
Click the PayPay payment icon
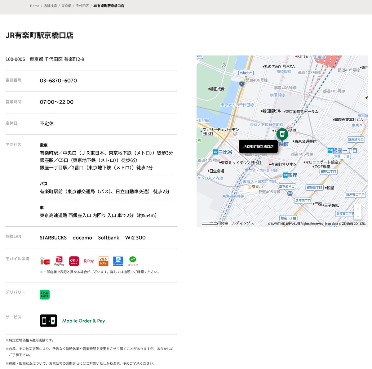point(59,261)
